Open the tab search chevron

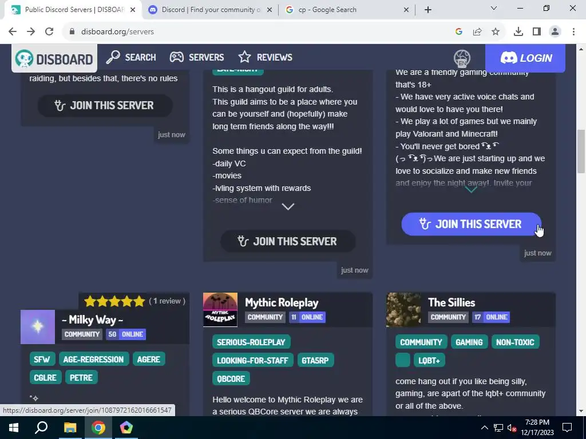pos(494,8)
